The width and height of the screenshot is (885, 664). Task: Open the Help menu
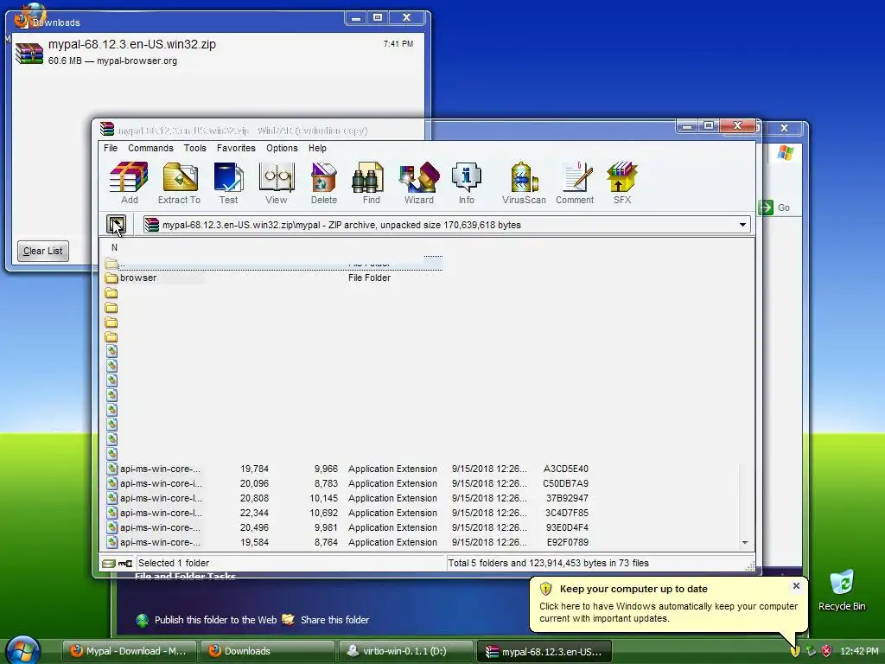click(317, 148)
